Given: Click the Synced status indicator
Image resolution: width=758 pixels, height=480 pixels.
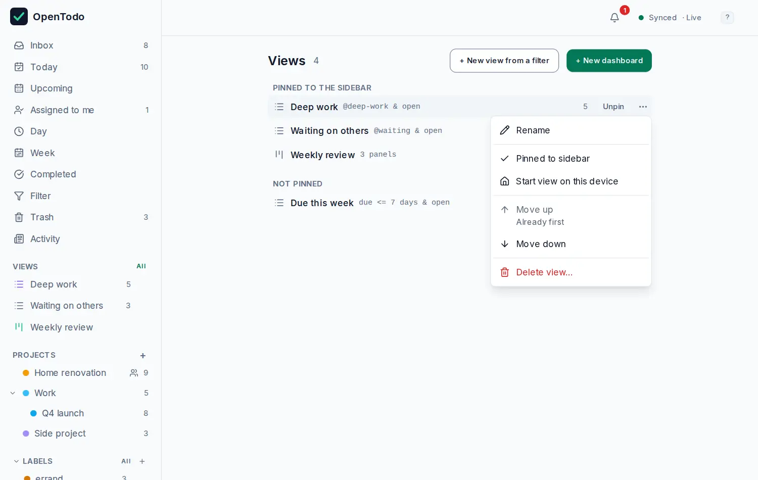Looking at the screenshot, I should click(x=670, y=18).
